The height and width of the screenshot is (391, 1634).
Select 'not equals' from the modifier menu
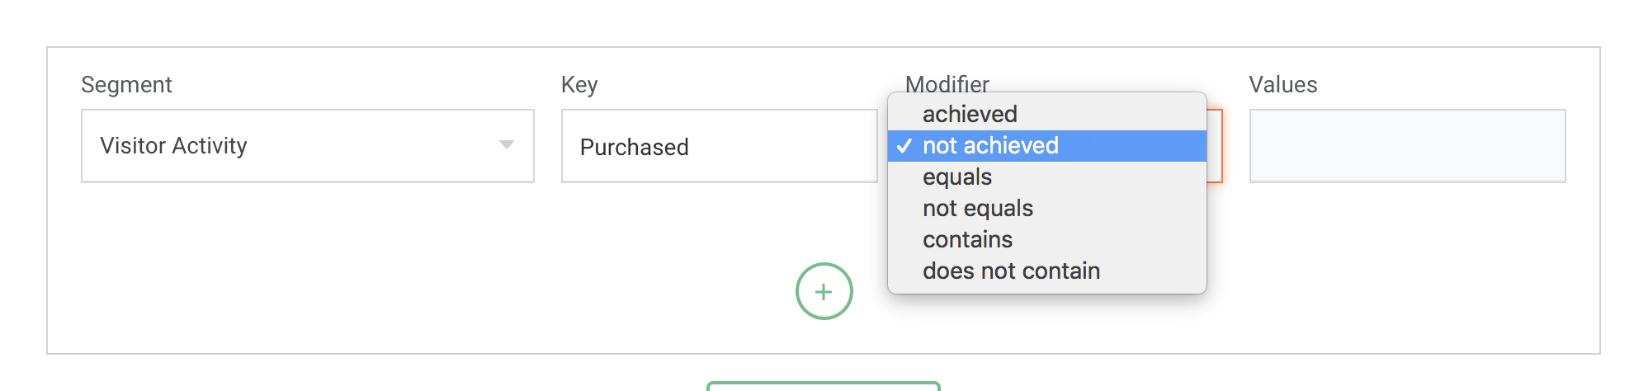click(x=978, y=209)
